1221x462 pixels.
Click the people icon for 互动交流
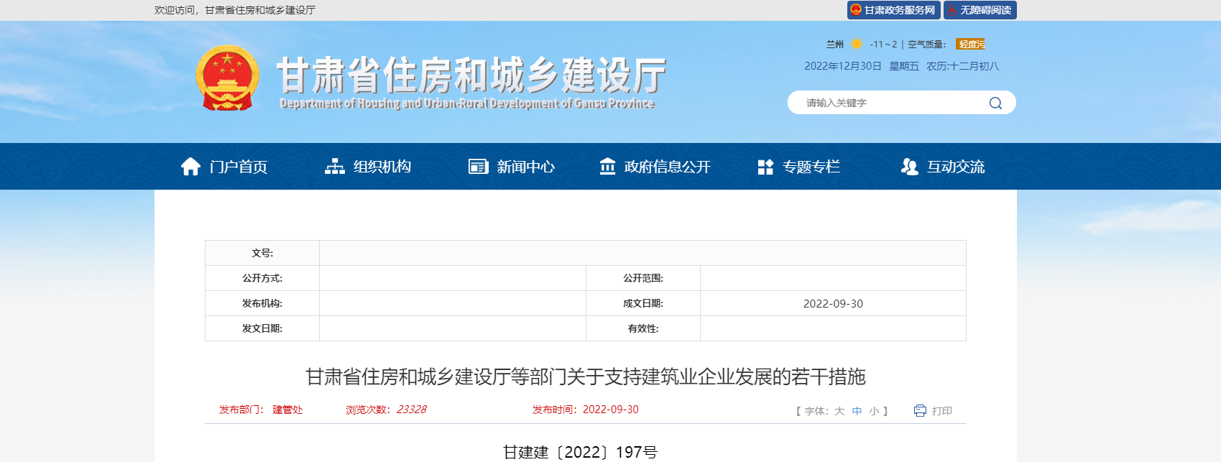(x=909, y=167)
